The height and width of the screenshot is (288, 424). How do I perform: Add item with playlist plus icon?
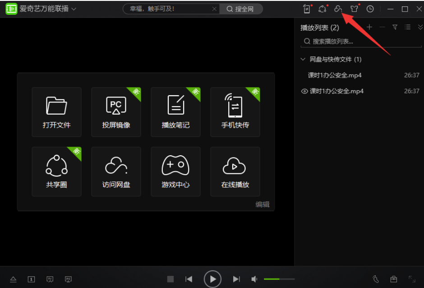(369, 27)
